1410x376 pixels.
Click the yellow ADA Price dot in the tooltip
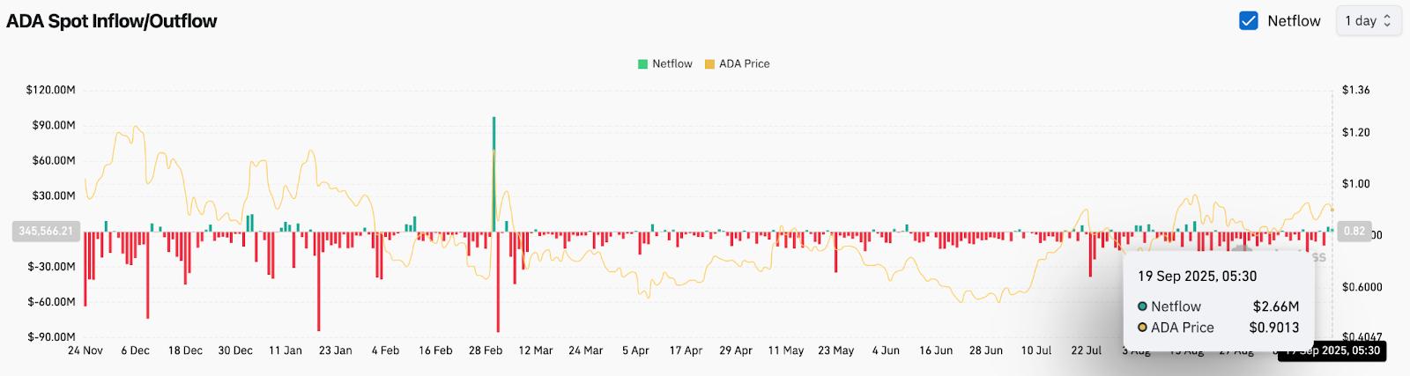click(x=1142, y=328)
